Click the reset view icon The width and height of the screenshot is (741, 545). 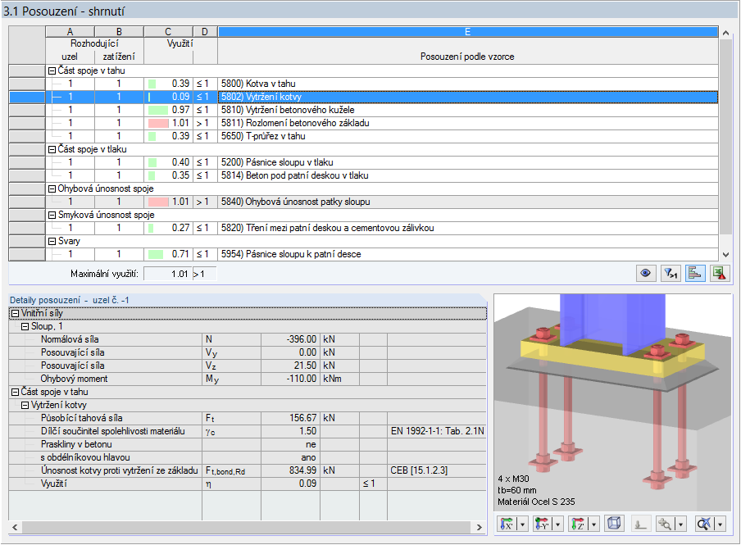pyautogui.click(x=703, y=524)
